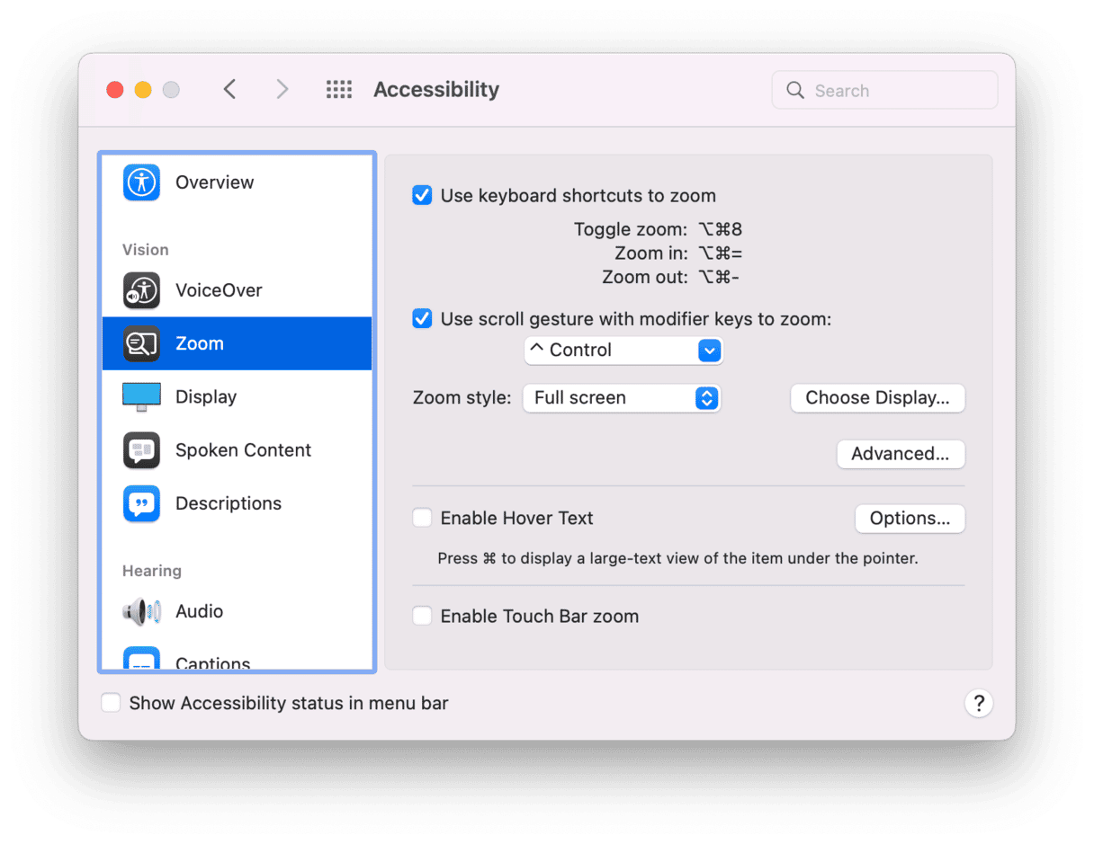Click the Choose Display button
Screen dimensions: 1094x844
point(877,398)
